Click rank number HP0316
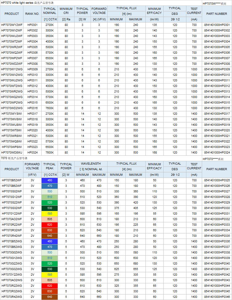 pyautogui.click(x=32, y=108)
